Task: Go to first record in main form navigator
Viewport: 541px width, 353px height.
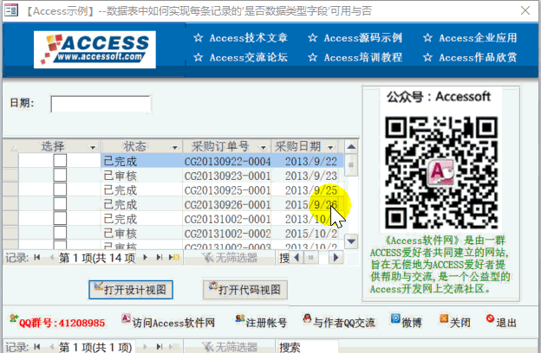Action: pyautogui.click(x=37, y=346)
